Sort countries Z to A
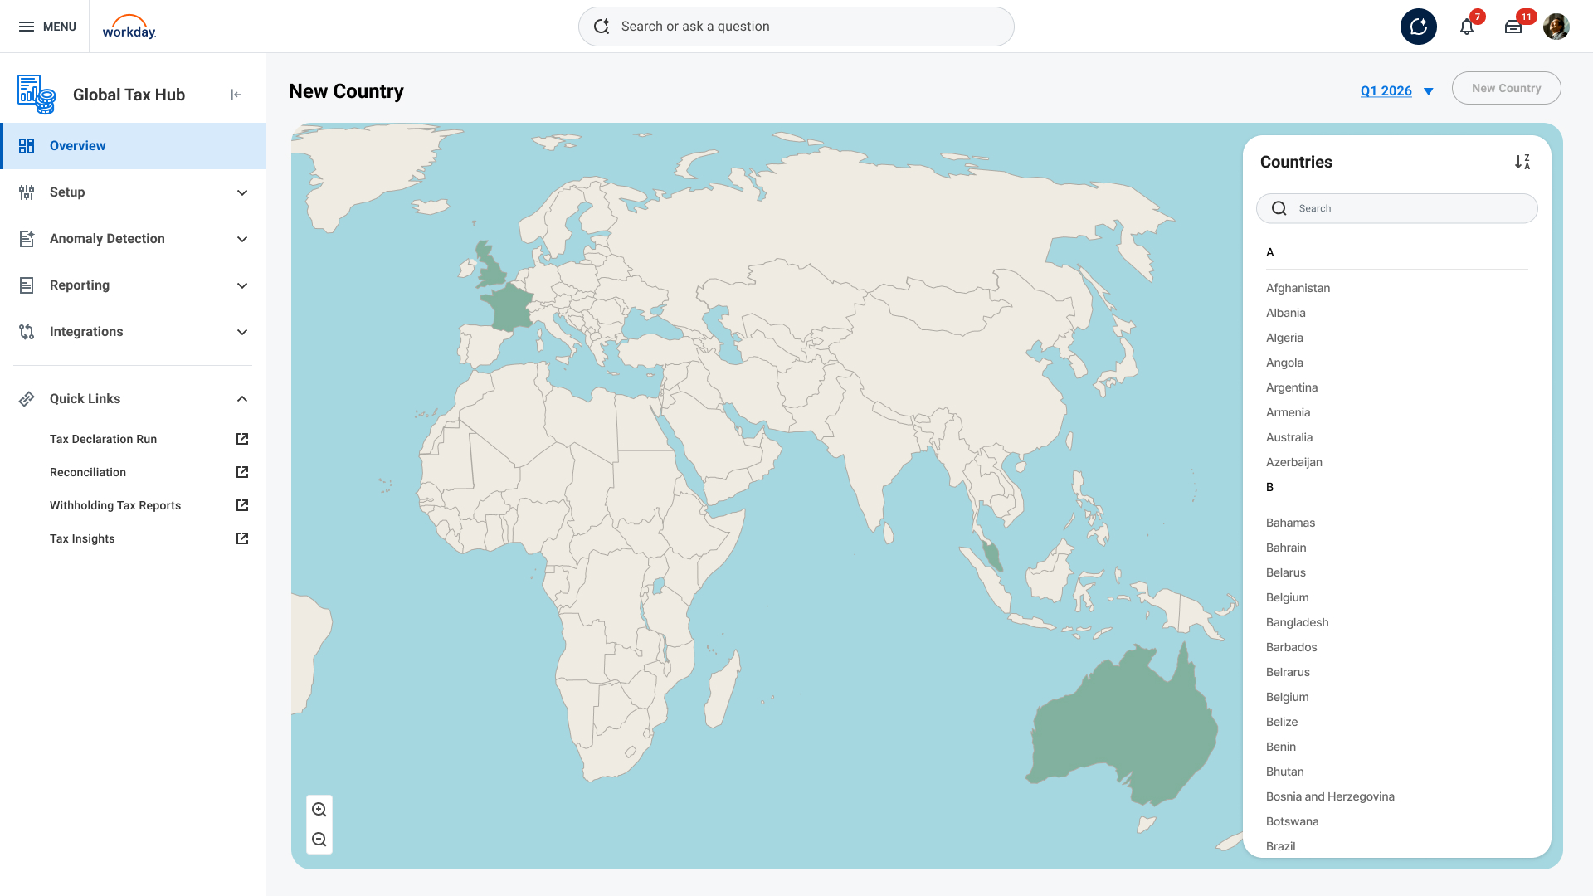Viewport: 1593px width, 896px height. [1522, 163]
